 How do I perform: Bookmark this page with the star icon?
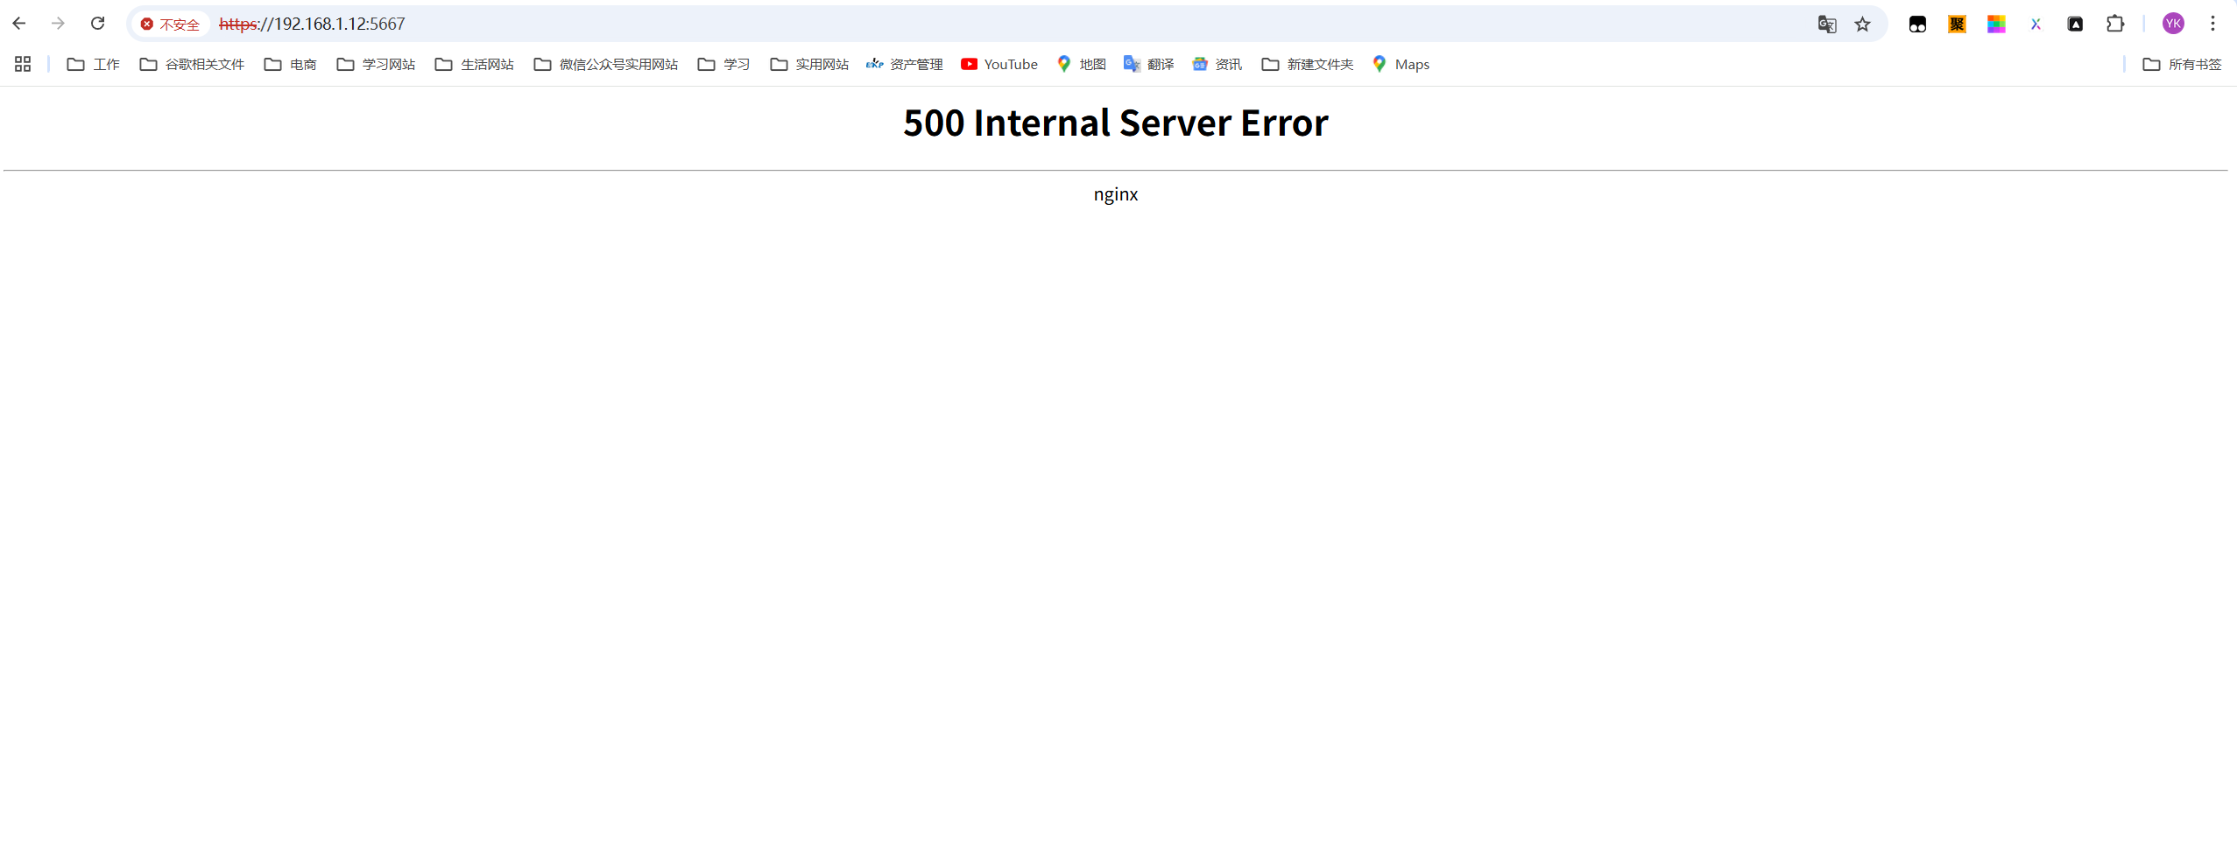pos(1862,25)
